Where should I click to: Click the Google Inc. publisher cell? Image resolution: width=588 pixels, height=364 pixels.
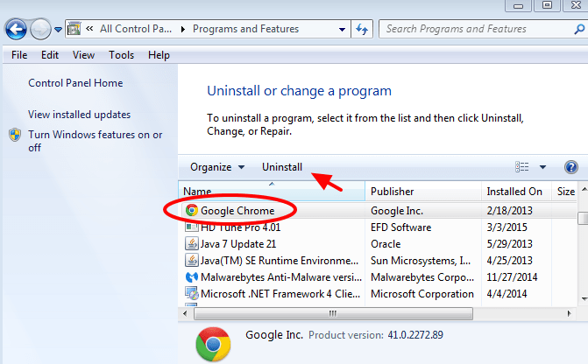[397, 211]
